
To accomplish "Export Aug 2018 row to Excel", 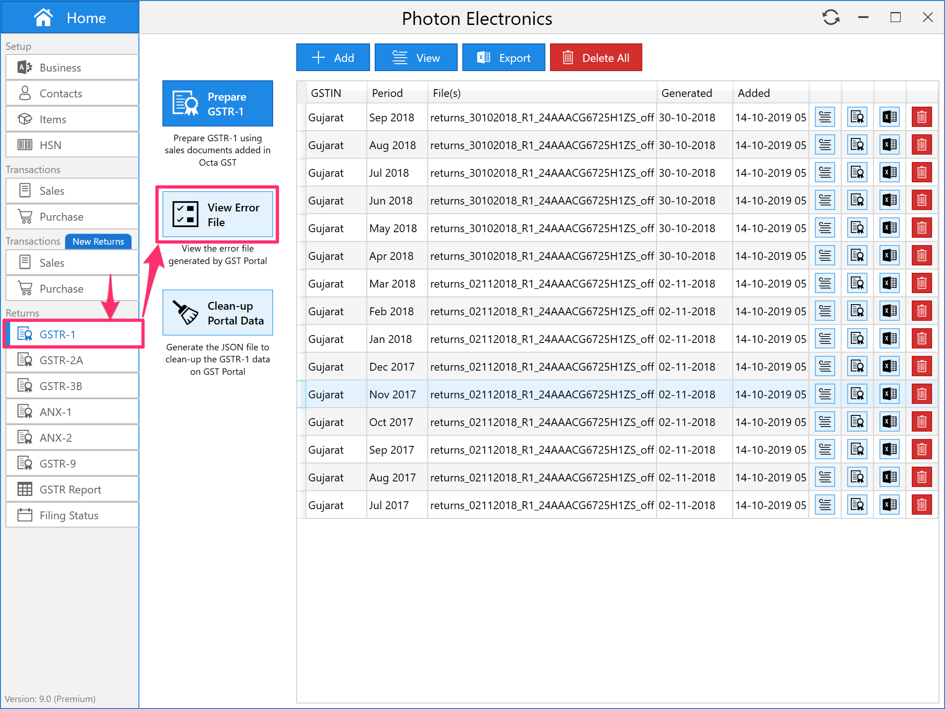I will click(889, 145).
